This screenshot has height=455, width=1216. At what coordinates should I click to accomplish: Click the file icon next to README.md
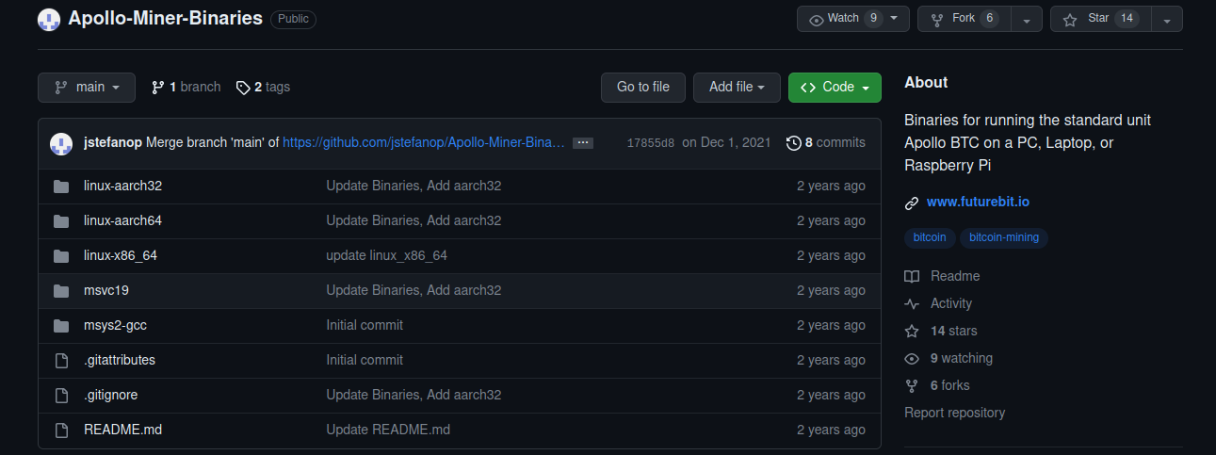(61, 431)
